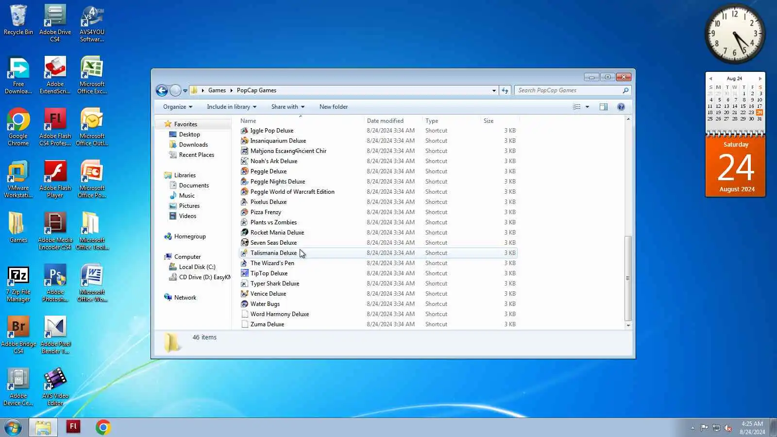Select VMware Workstation desktop icon
The image size is (777, 437).
point(18,179)
